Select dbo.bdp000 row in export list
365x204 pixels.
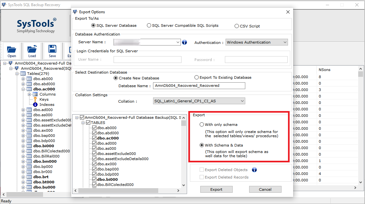108,174
